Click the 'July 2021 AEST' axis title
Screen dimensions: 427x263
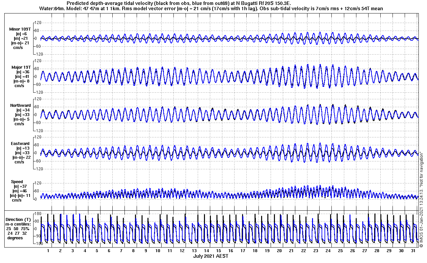click(x=211, y=256)
